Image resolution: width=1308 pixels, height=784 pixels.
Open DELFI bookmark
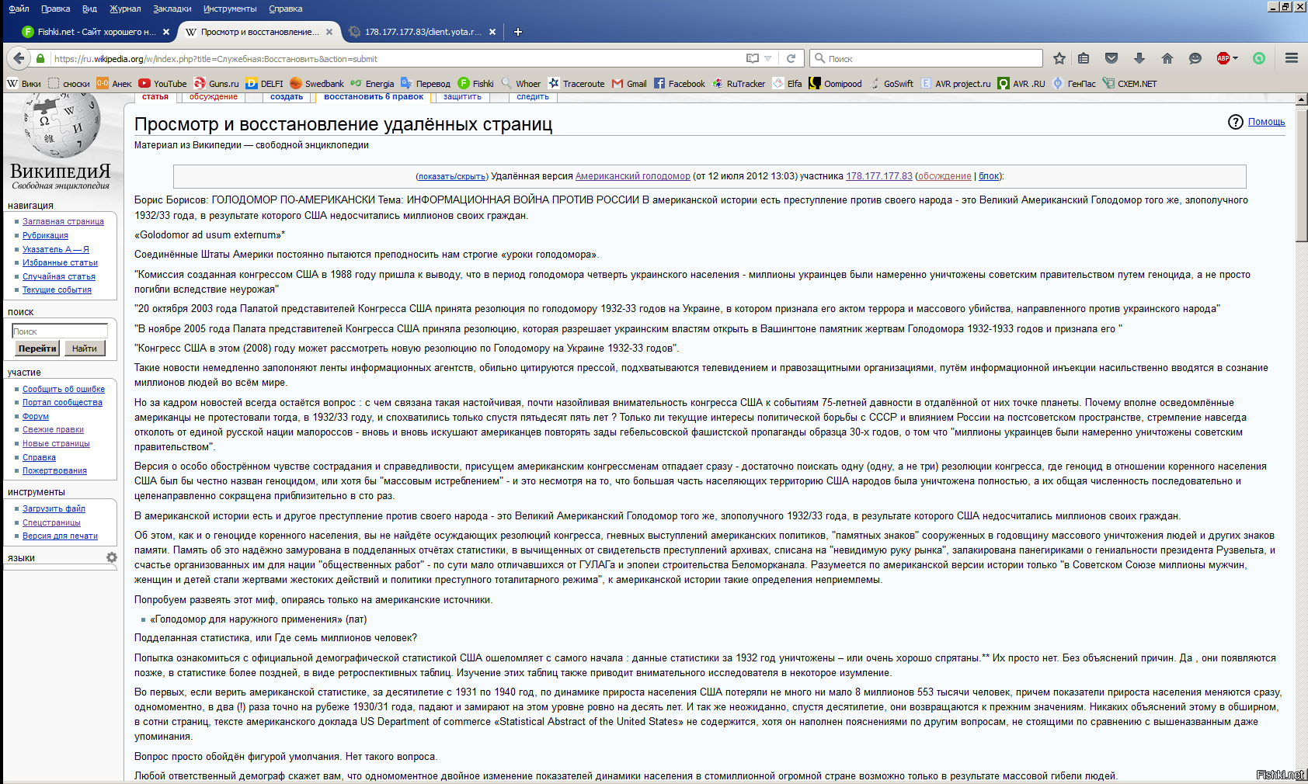point(264,83)
